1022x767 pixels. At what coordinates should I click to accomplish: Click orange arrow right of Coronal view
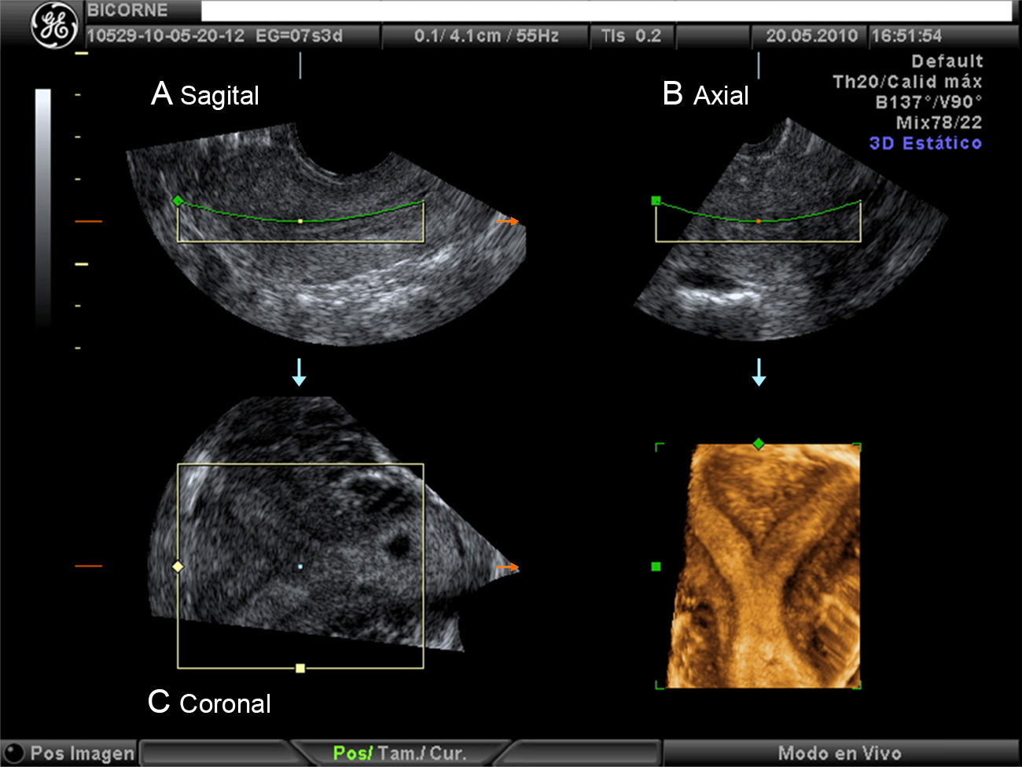pos(508,567)
